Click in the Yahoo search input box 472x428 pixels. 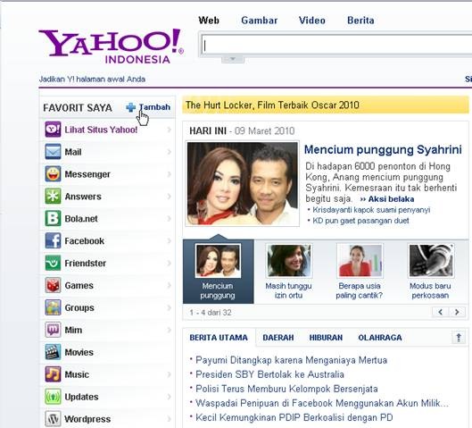coord(336,46)
